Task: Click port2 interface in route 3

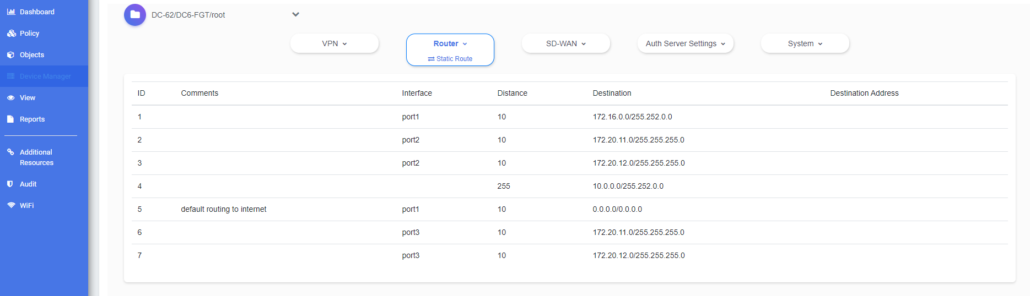Action: 411,163
